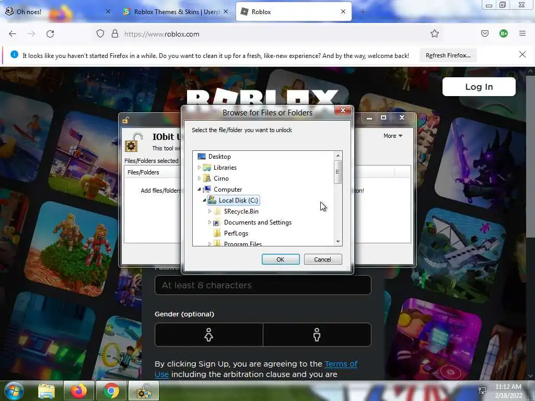
Task: Click the taskbar clock showing 11:12 AM
Action: (x=508, y=391)
